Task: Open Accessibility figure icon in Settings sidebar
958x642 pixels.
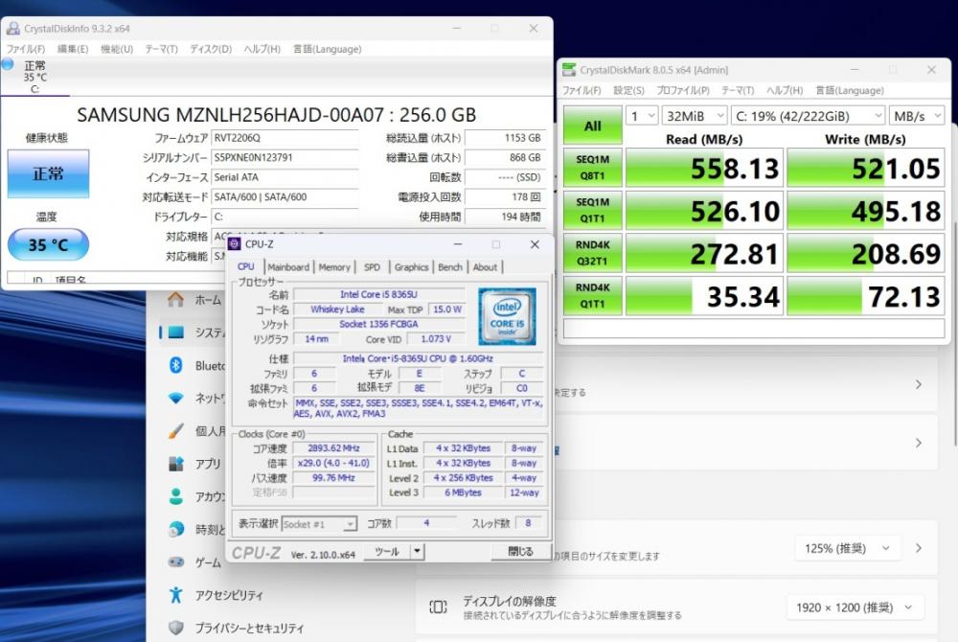Action: pyautogui.click(x=176, y=594)
